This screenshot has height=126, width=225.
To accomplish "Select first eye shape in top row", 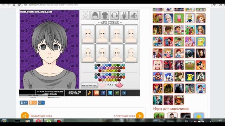I will pos(88,34).
